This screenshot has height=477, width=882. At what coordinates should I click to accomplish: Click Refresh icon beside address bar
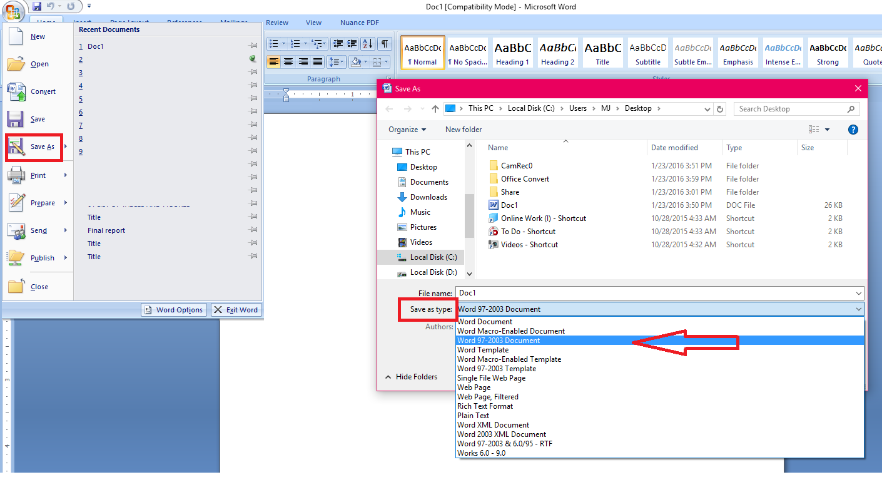click(x=720, y=108)
